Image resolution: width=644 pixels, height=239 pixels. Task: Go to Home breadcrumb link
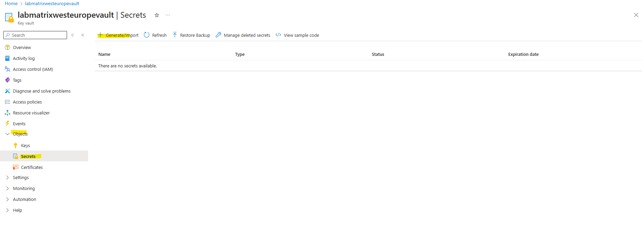(11, 3)
